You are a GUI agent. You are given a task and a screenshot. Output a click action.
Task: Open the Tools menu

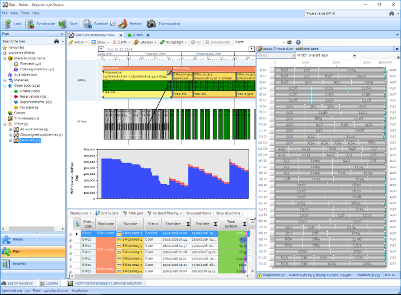25,13
